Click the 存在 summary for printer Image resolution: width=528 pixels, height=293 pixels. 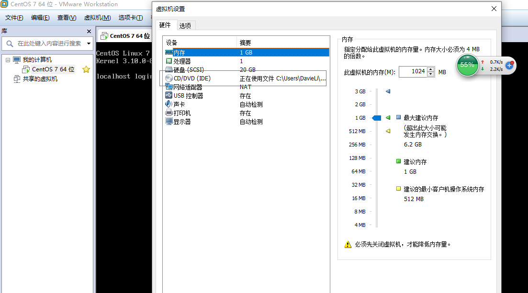245,113
